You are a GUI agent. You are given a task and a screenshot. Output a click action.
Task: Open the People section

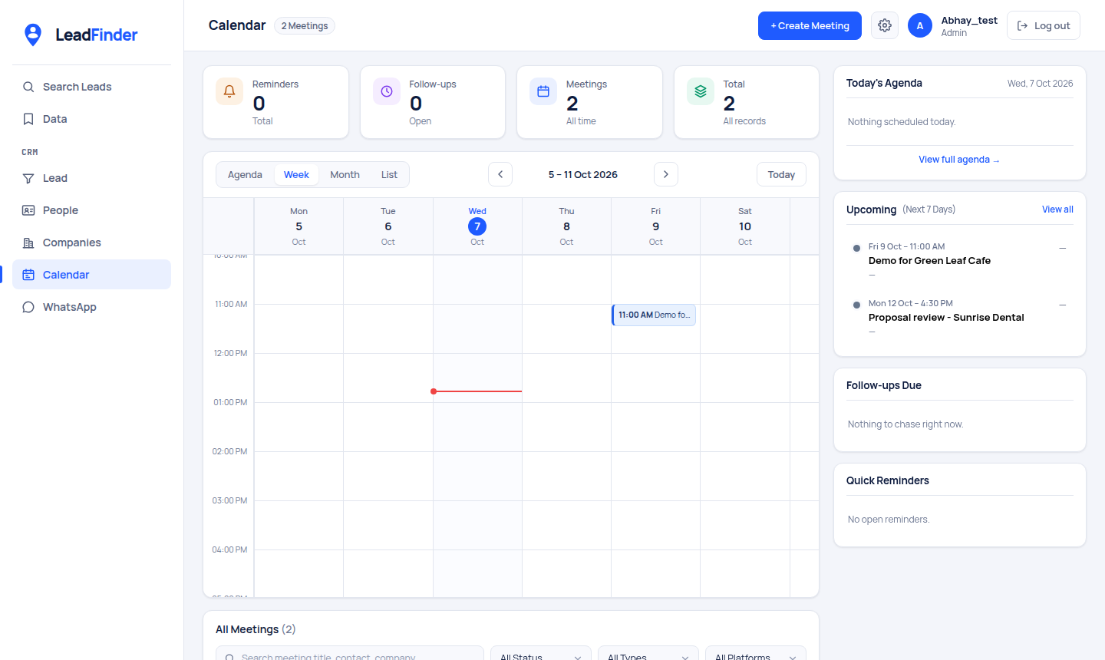[x=91, y=210]
